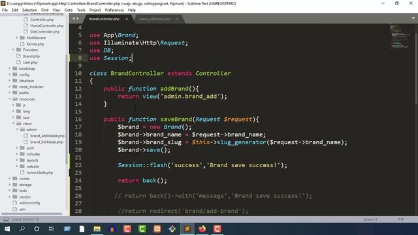This screenshot has height=235, width=418.
Task: Open the tab list dropdown arrow
Action: (x=413, y=18)
